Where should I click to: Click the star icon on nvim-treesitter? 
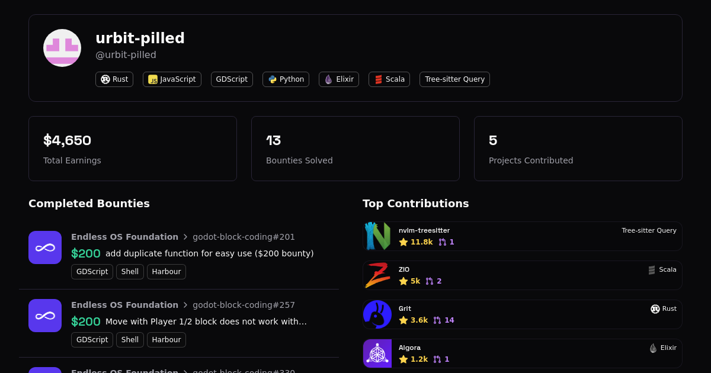pyautogui.click(x=403, y=242)
